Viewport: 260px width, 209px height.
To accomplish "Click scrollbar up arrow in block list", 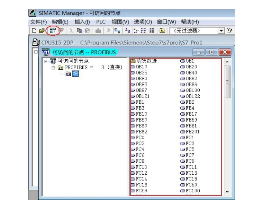I will point(227,61).
